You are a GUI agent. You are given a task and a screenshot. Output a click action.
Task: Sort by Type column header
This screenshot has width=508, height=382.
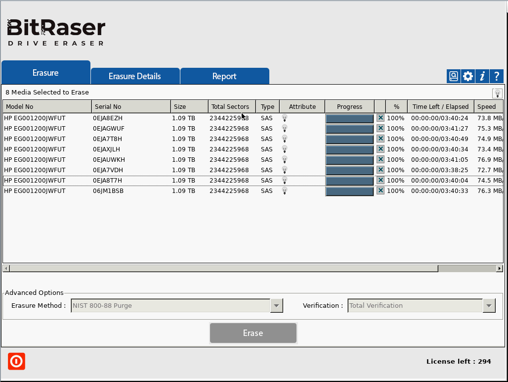pos(268,107)
